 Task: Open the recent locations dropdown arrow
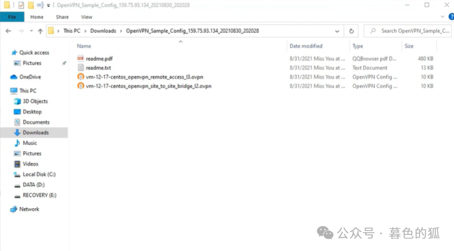point(31,31)
